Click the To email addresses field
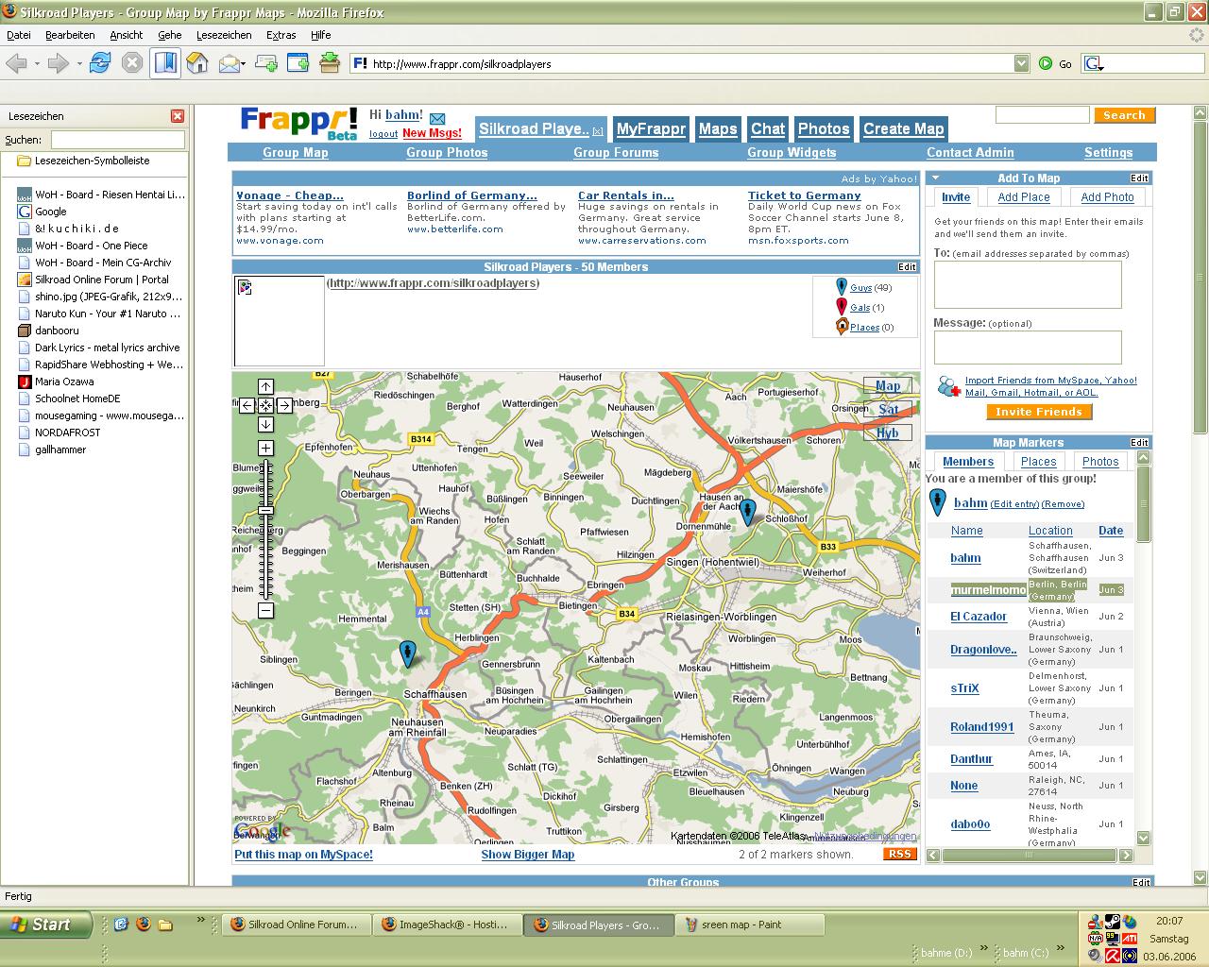 pos(1028,284)
